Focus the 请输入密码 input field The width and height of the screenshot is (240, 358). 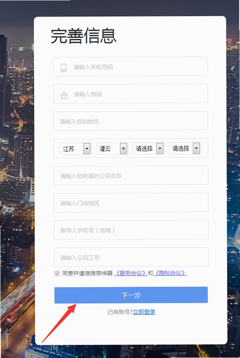[x=131, y=94]
